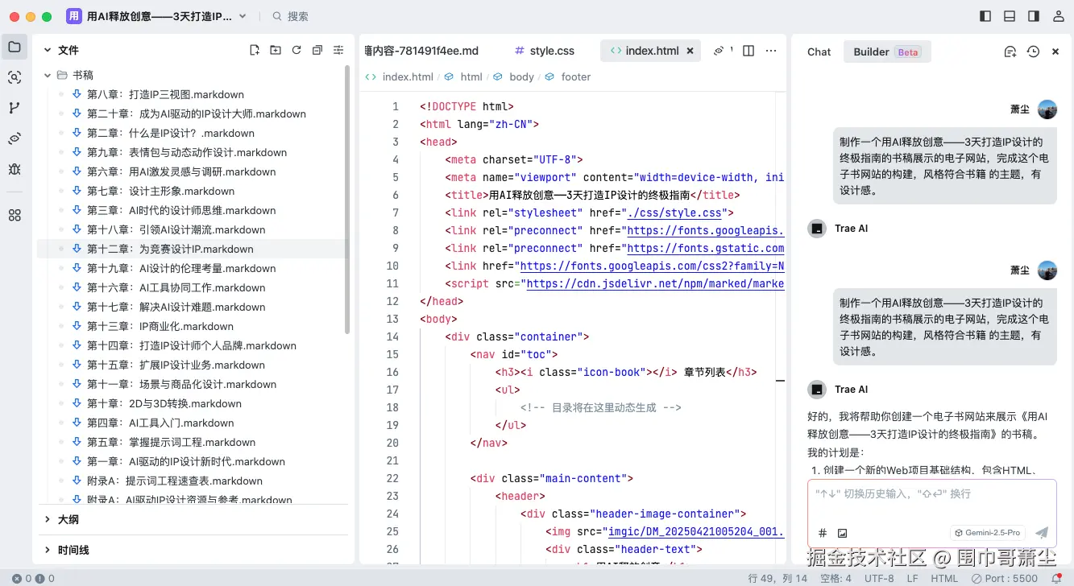The image size is (1074, 586).
Task: Open explorer filter settings icon
Action: [338, 50]
